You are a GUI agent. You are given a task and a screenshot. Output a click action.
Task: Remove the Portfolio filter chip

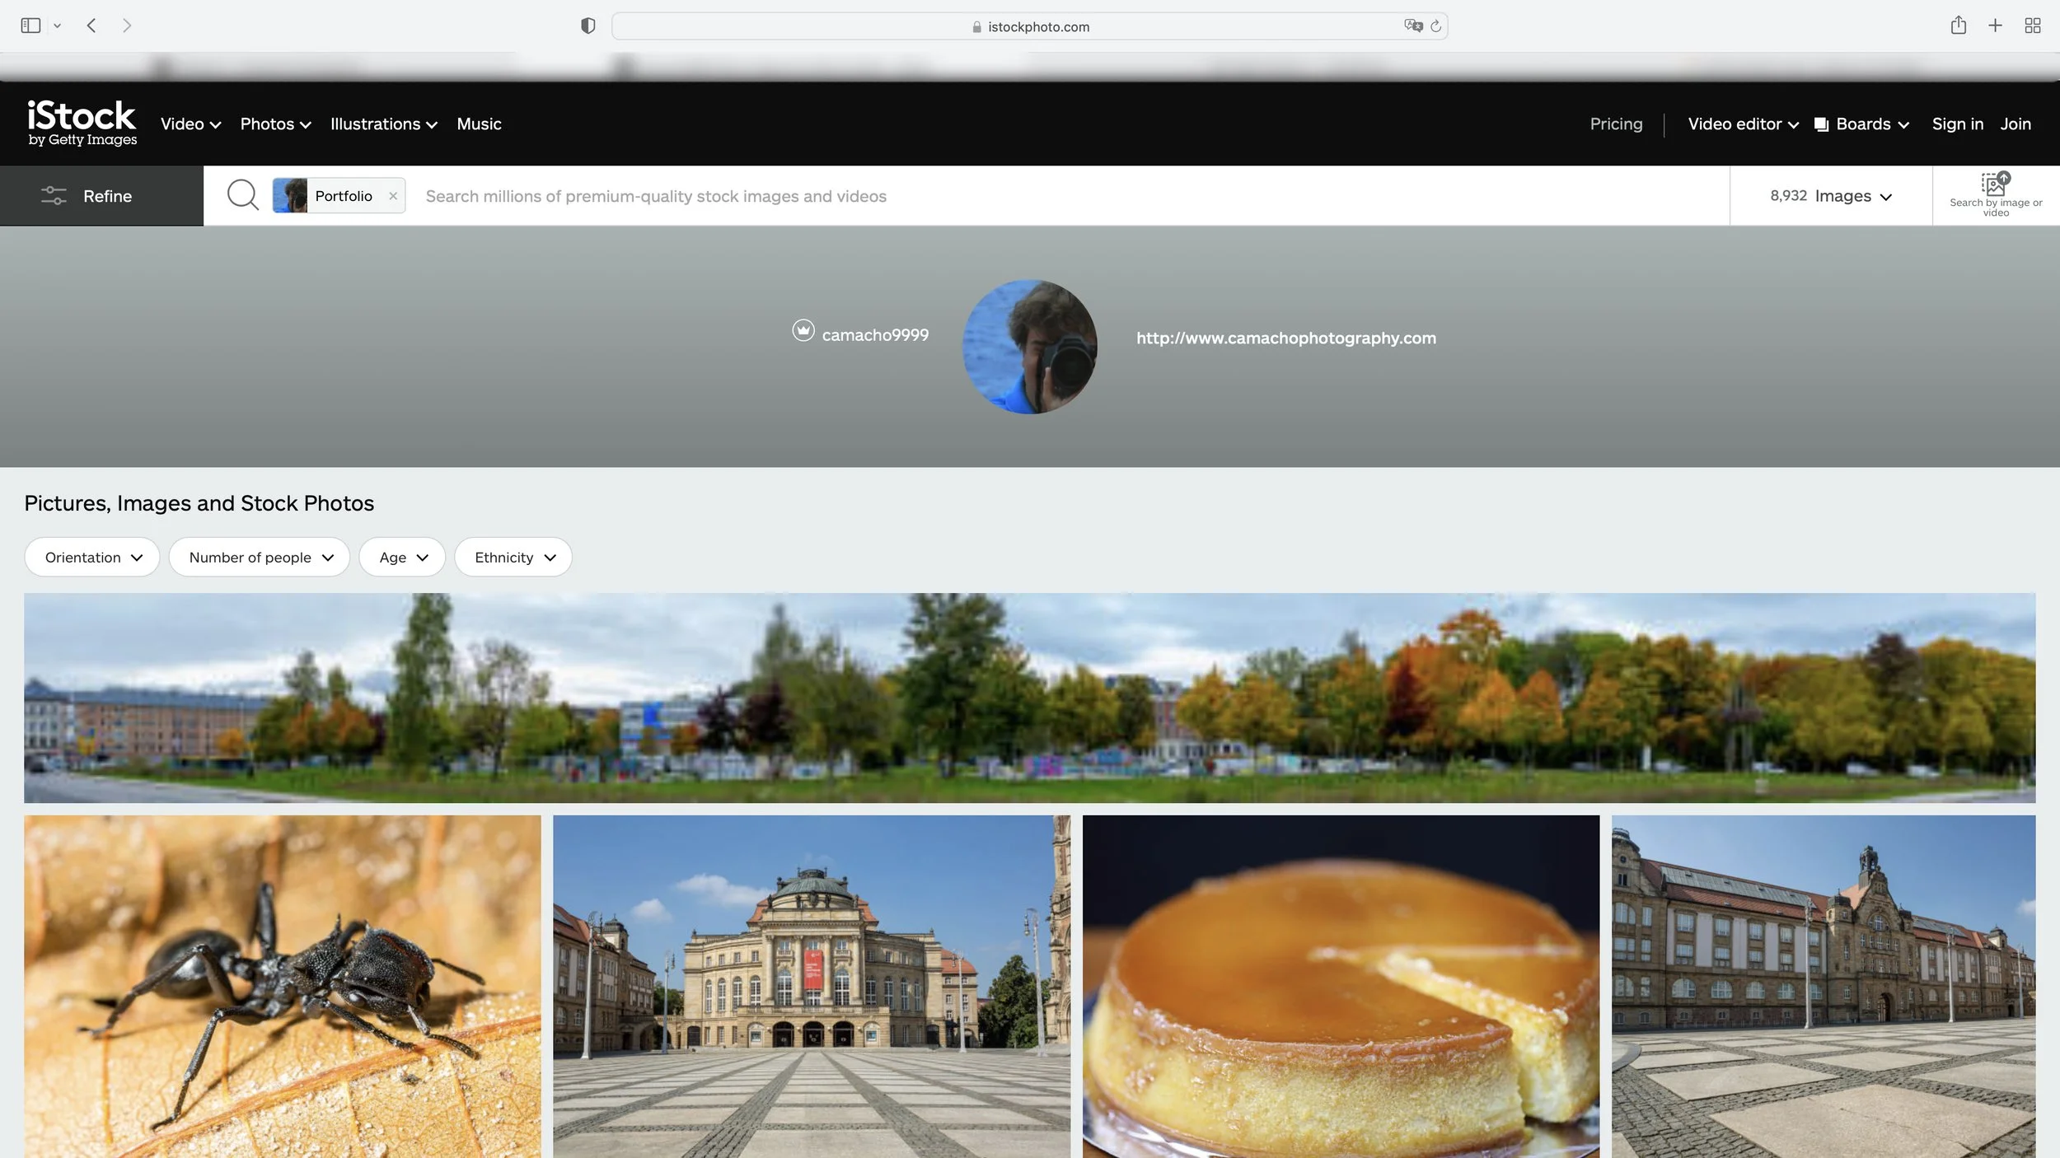point(393,196)
